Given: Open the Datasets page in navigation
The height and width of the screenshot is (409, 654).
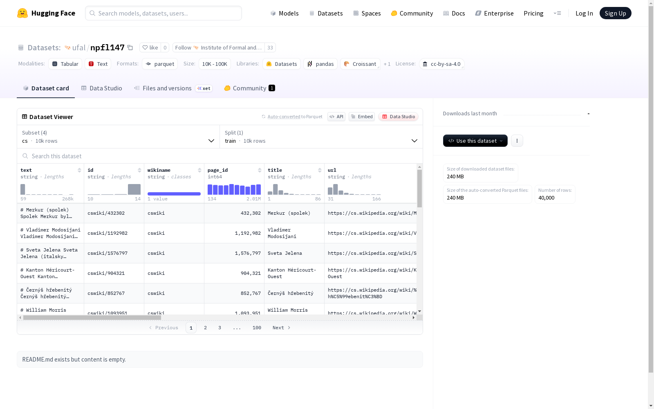Looking at the screenshot, I should coord(326,13).
